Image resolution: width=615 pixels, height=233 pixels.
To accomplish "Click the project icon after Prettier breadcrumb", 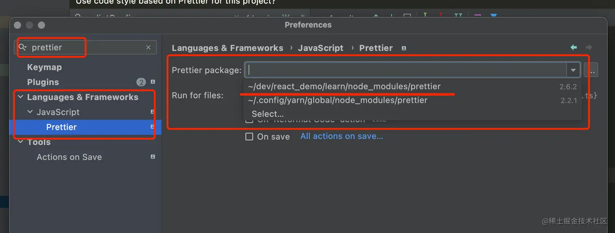I will 403,48.
